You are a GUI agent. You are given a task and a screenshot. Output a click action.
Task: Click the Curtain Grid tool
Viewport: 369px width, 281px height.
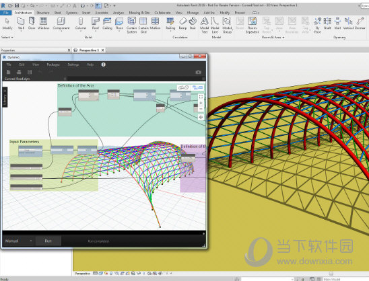click(x=143, y=25)
